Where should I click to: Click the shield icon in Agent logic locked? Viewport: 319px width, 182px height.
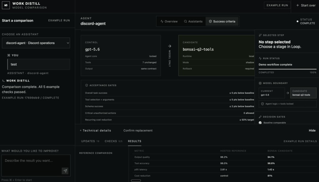[x=262, y=104]
